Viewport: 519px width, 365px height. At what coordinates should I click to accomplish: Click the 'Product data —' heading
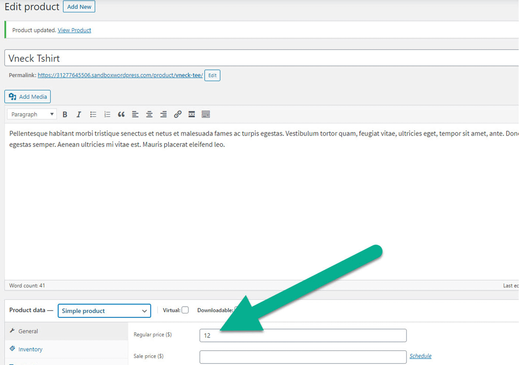click(31, 310)
